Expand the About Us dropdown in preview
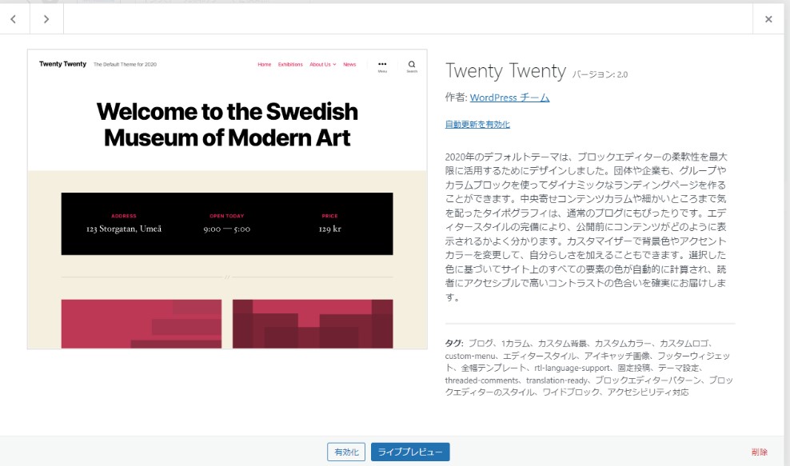Image resolution: width=790 pixels, height=466 pixels. click(x=322, y=65)
